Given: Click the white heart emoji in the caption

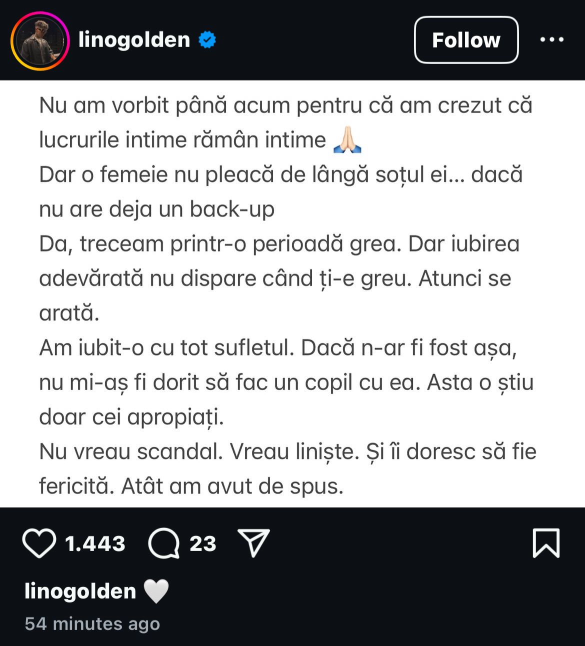Looking at the screenshot, I should pos(156,591).
